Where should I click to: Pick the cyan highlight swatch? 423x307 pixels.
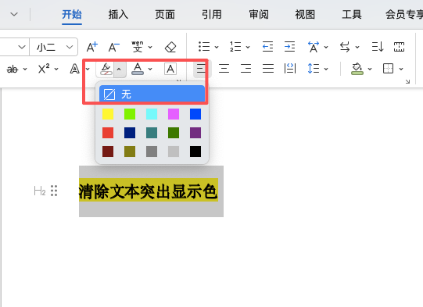152,114
